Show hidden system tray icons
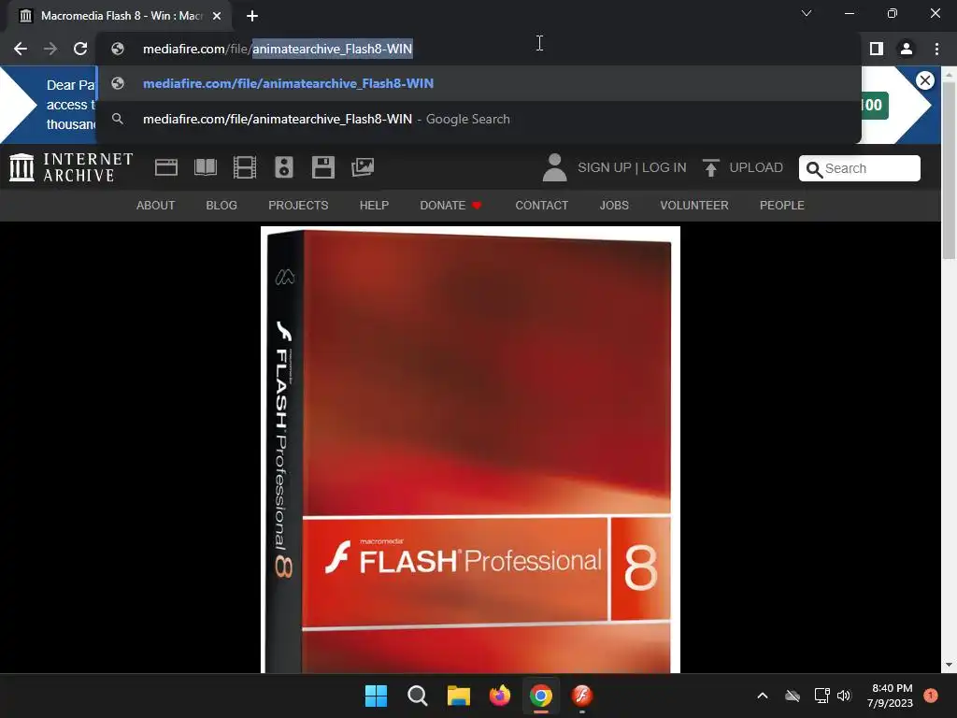The image size is (957, 718). tap(763, 696)
